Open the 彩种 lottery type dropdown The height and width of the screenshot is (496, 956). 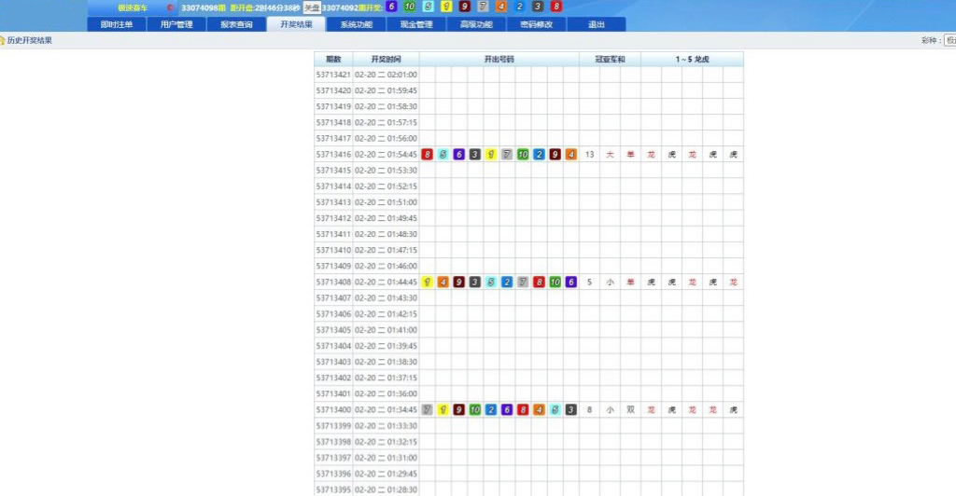[949, 40]
